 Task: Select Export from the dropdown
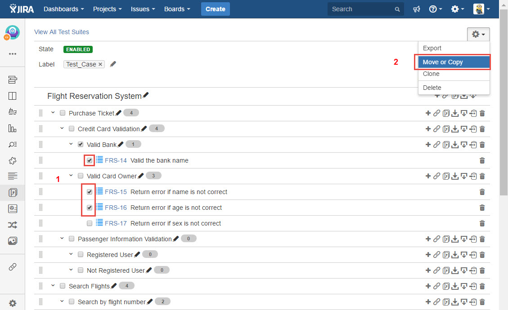coord(454,48)
